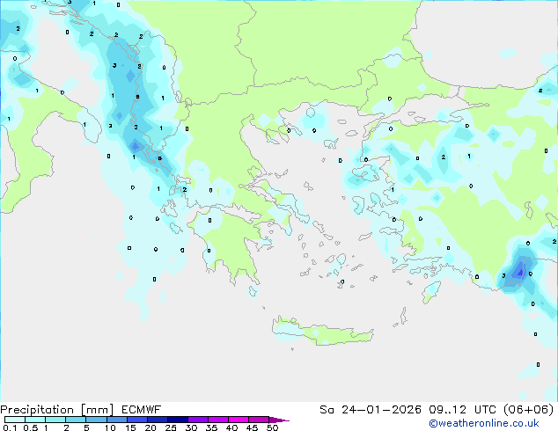The height and width of the screenshot is (431, 558).
Task: Click the "10" legend scale value
Action: (110, 427)
